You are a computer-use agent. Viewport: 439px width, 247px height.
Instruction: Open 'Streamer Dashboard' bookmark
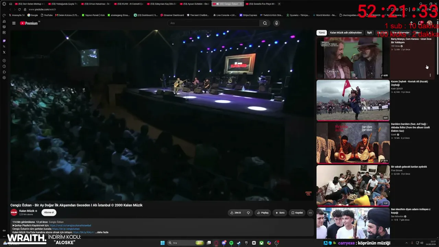coord(172,15)
